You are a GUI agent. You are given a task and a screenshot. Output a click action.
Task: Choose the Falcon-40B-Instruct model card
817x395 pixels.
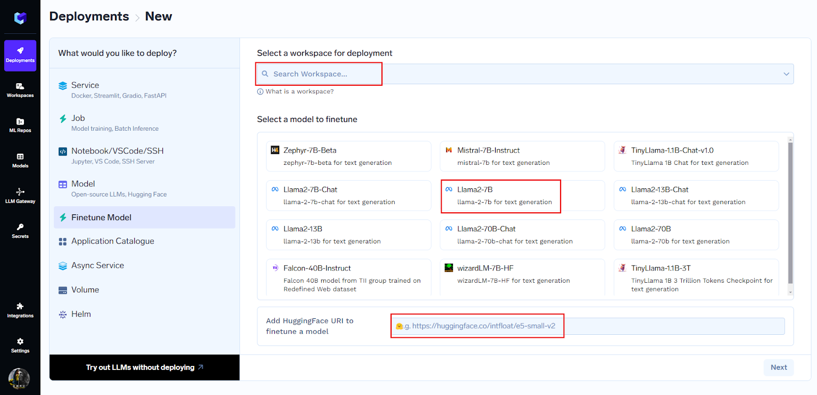(x=349, y=277)
